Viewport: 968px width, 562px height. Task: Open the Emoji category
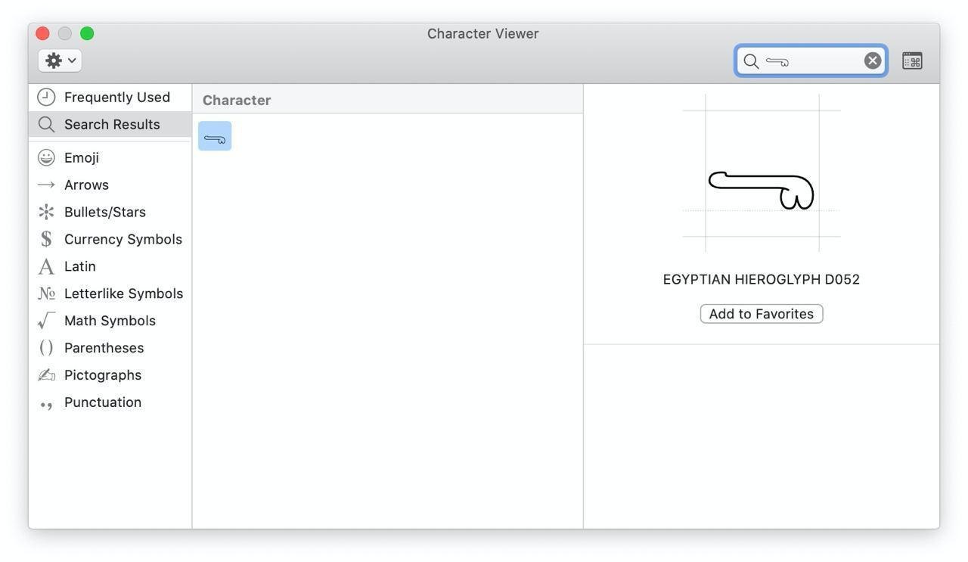pyautogui.click(x=110, y=158)
